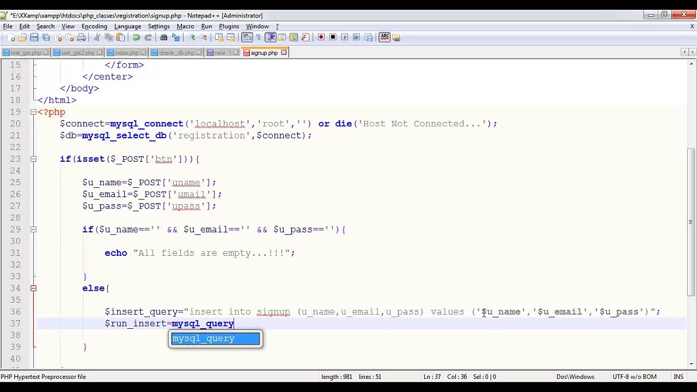The width and height of the screenshot is (697, 392).
Task: Click the Undo arrow icon
Action: click(x=136, y=38)
